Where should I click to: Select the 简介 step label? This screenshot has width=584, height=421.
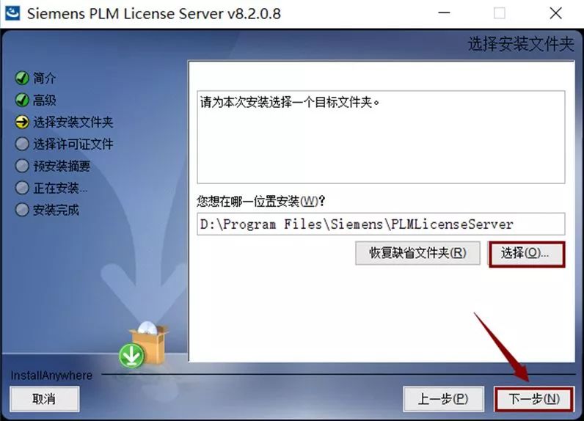tap(44, 78)
